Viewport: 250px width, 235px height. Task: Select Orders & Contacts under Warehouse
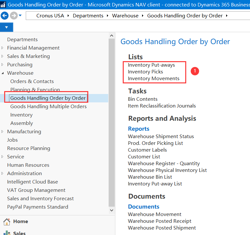coord(32,81)
